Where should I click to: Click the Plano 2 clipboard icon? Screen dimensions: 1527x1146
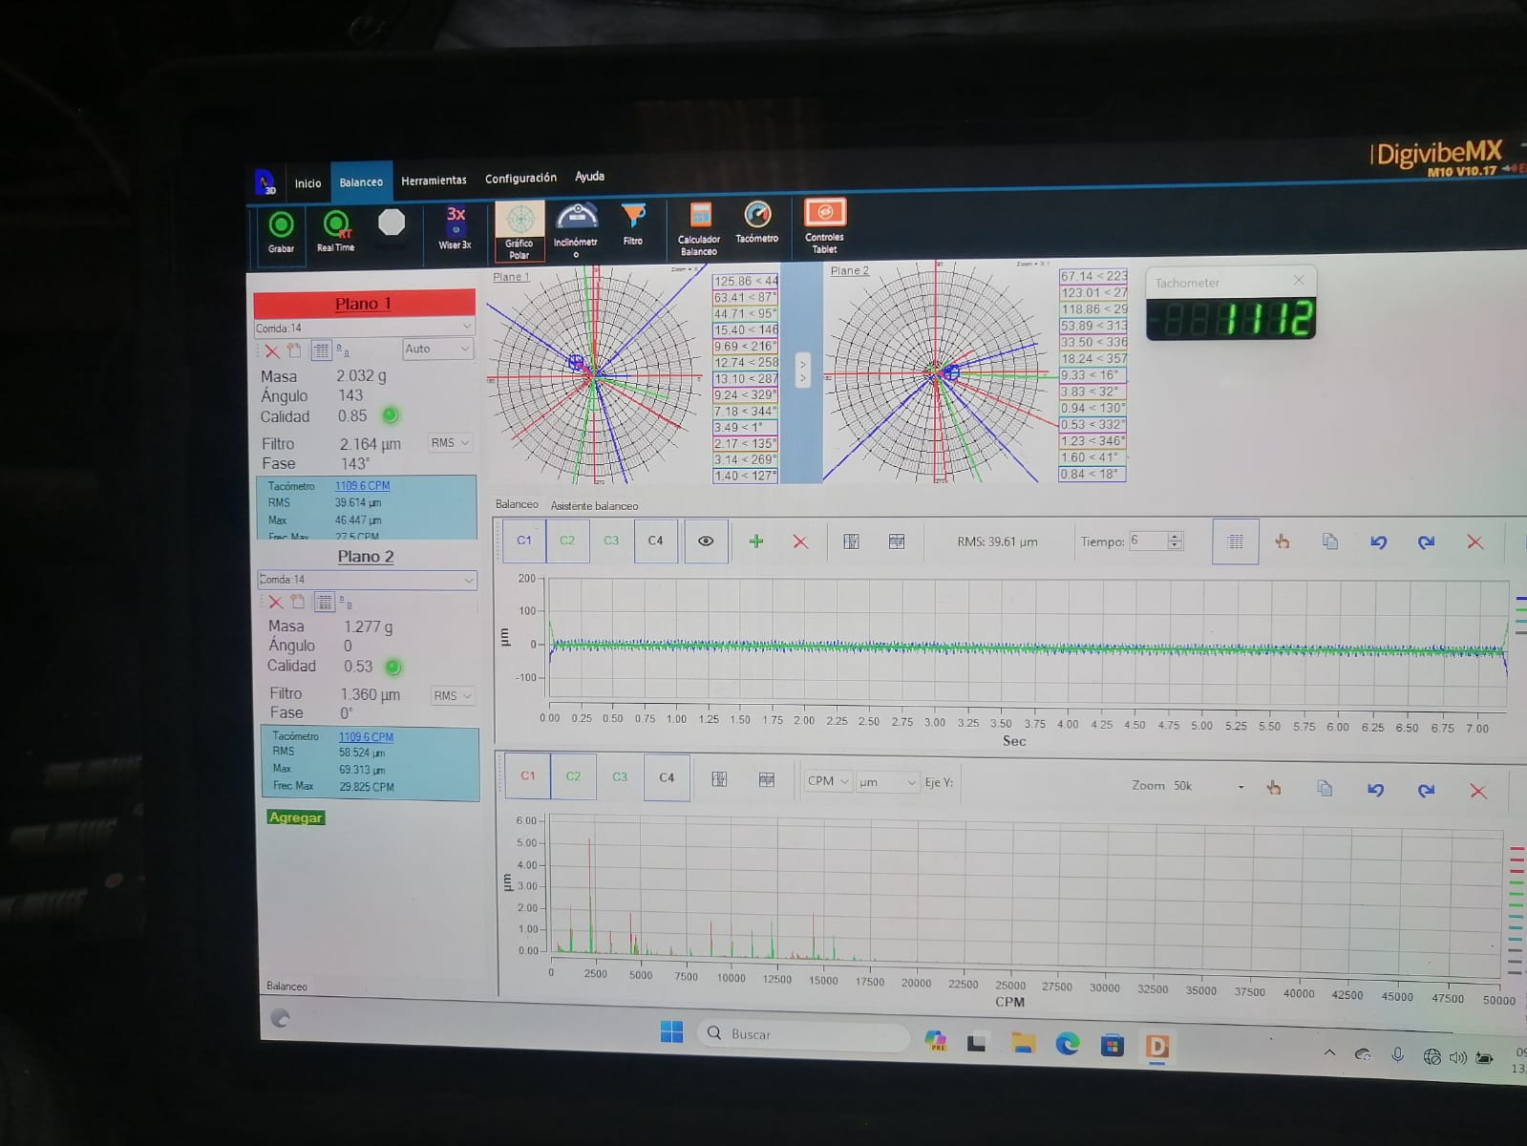click(298, 602)
